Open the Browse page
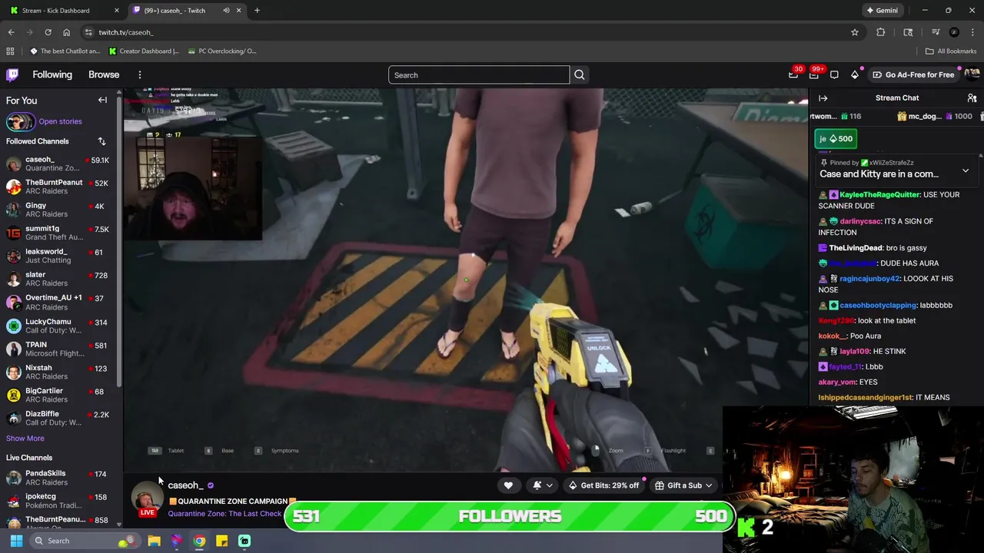 click(x=104, y=75)
